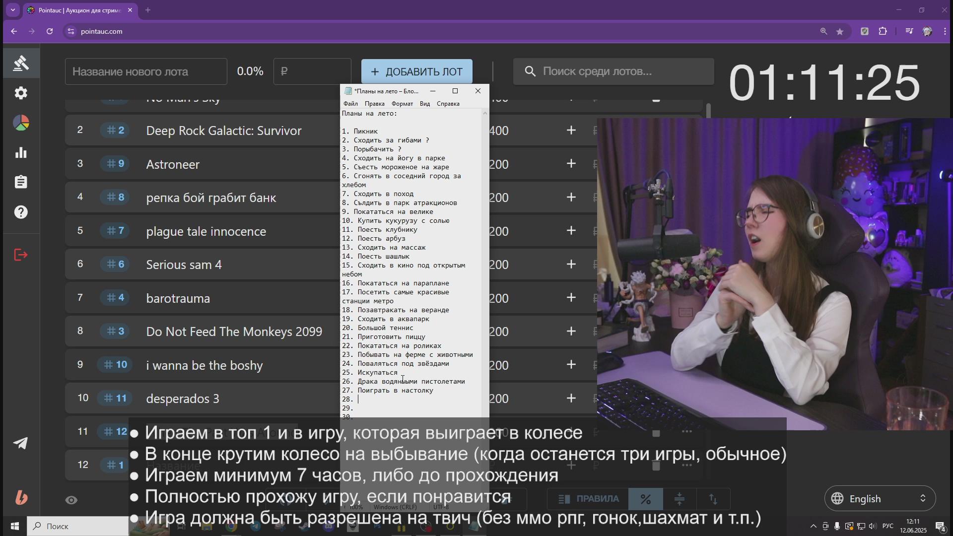
Task: Toggle percentage display button
Action: click(645, 499)
